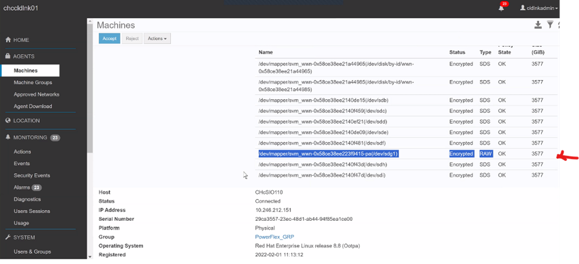579x264 pixels.
Task: Click the sidebar scroll up arrow
Action: [90, 21]
